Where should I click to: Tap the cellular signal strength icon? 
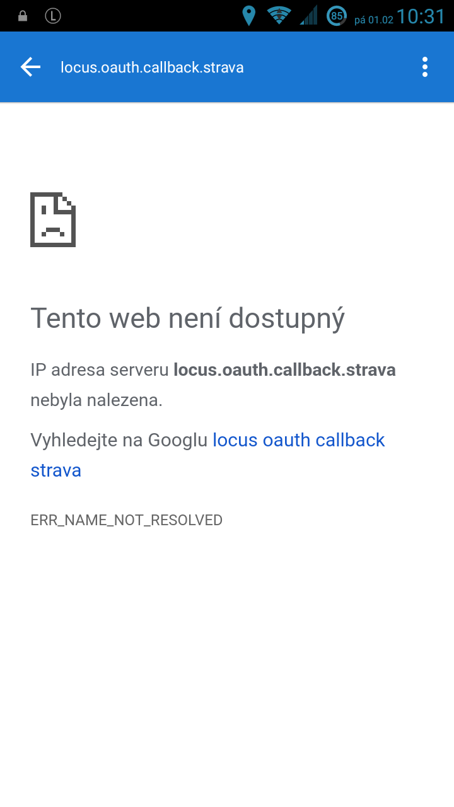coord(309,16)
